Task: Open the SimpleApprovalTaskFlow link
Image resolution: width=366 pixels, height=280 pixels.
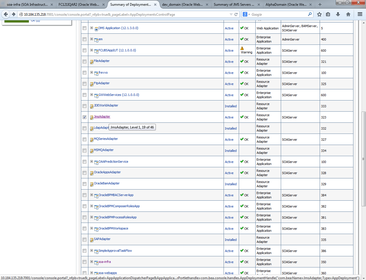Action: click(x=115, y=251)
